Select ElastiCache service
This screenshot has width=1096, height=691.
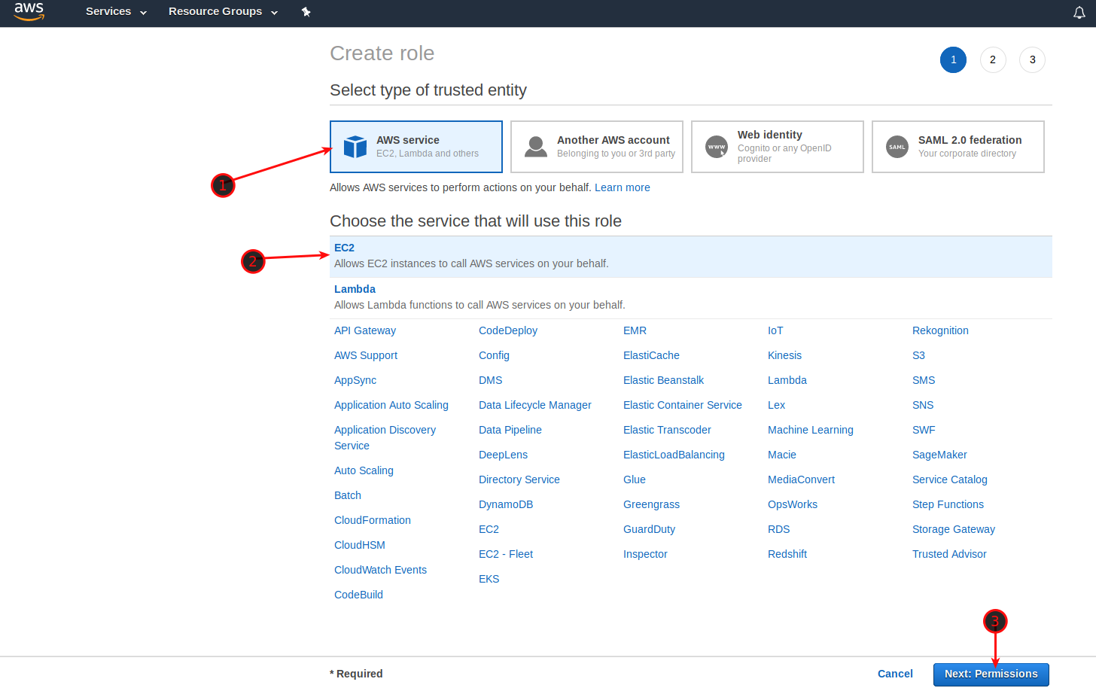pos(651,355)
